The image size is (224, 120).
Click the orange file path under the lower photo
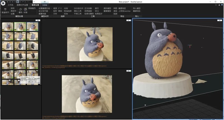pyautogui.click(x=74, y=117)
